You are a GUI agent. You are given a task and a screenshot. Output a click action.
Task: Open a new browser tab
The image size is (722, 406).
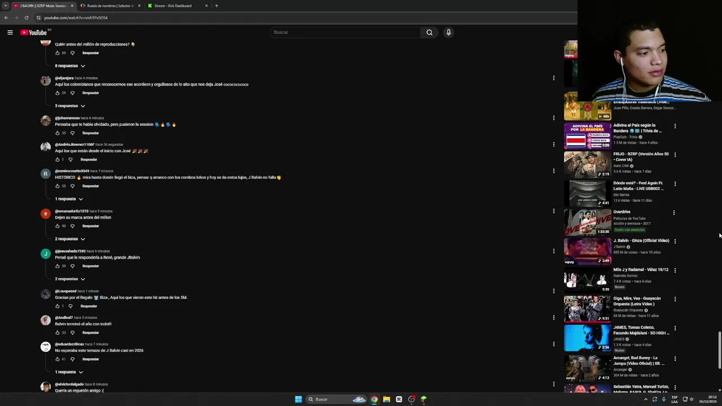tap(217, 6)
